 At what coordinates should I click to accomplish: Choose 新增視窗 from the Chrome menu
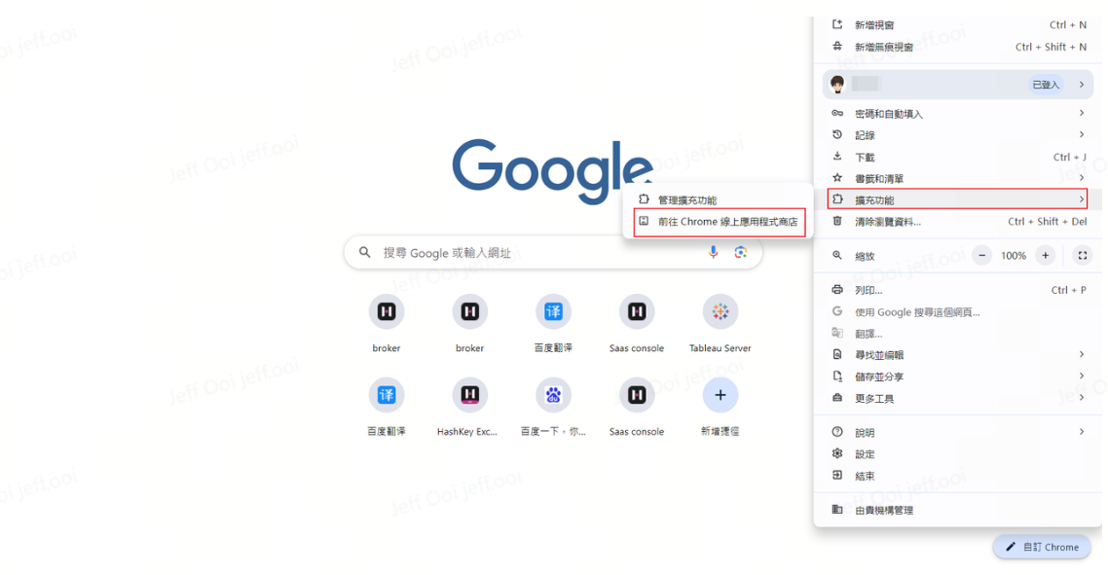click(957, 24)
